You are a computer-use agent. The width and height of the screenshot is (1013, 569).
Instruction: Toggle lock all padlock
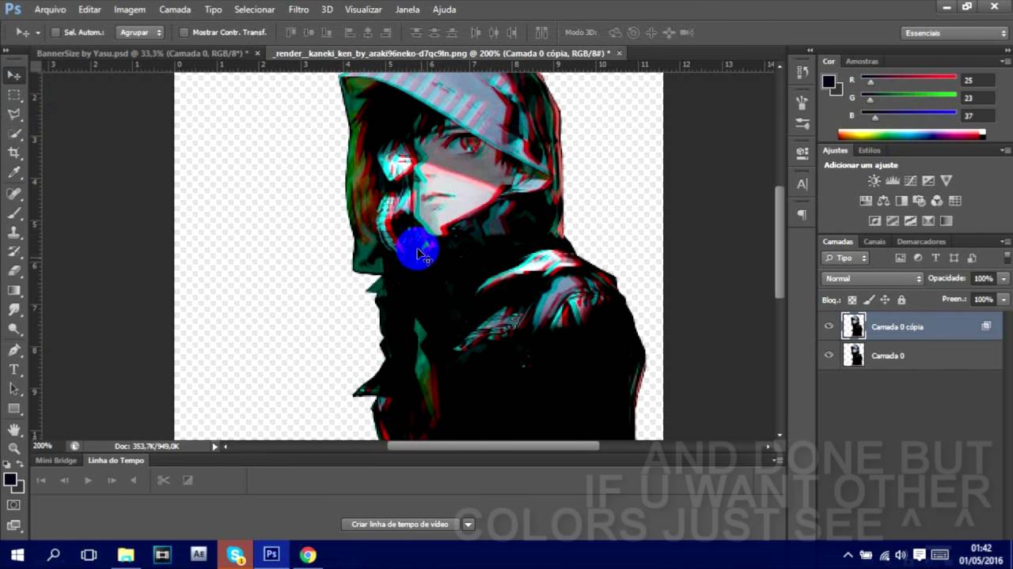pyautogui.click(x=901, y=300)
